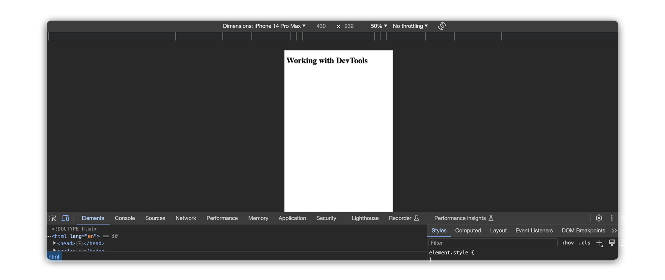
Task: Switch to the Console tab
Action: click(x=125, y=218)
